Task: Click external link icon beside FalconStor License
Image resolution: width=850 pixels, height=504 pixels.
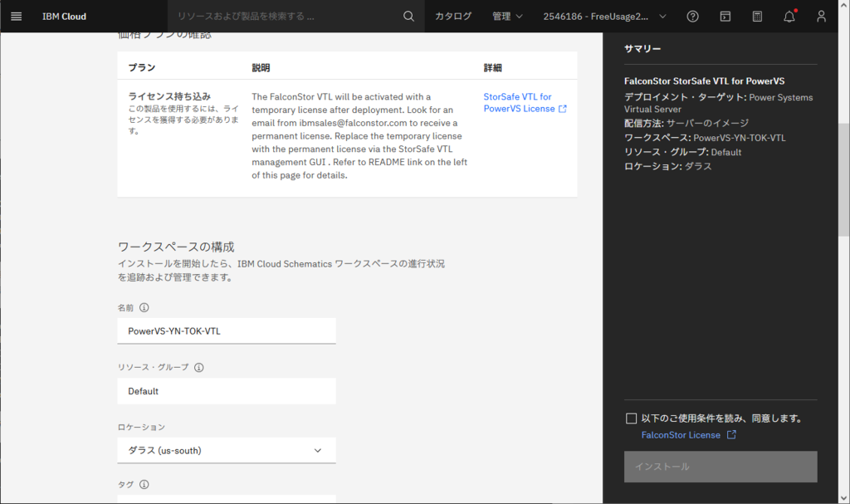Action: [731, 434]
